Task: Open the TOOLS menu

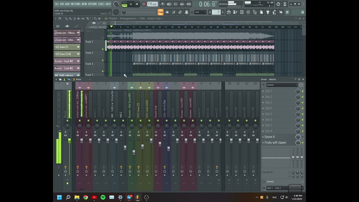Action: pyautogui.click(x=101, y=4)
